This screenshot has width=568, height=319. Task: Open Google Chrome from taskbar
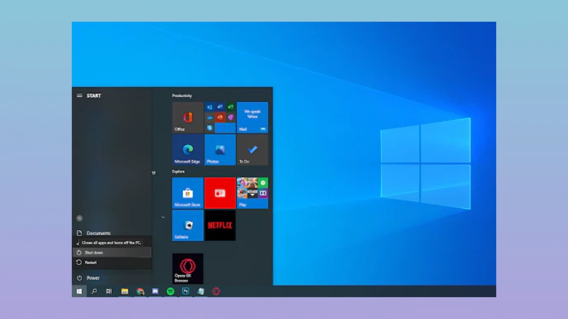(140, 292)
